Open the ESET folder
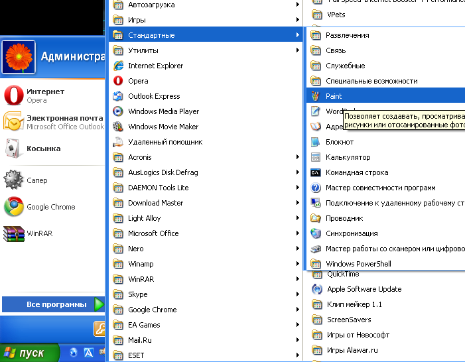The width and height of the screenshot is (465, 362). [206, 355]
